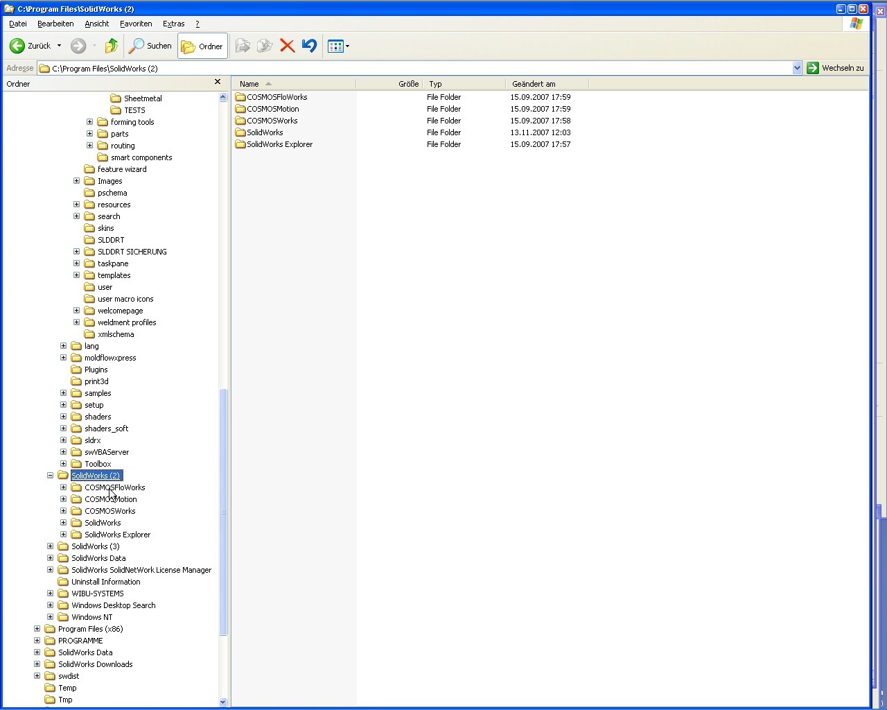Open the Bearbeiten menu
Image resolution: width=887 pixels, height=710 pixels.
(55, 24)
